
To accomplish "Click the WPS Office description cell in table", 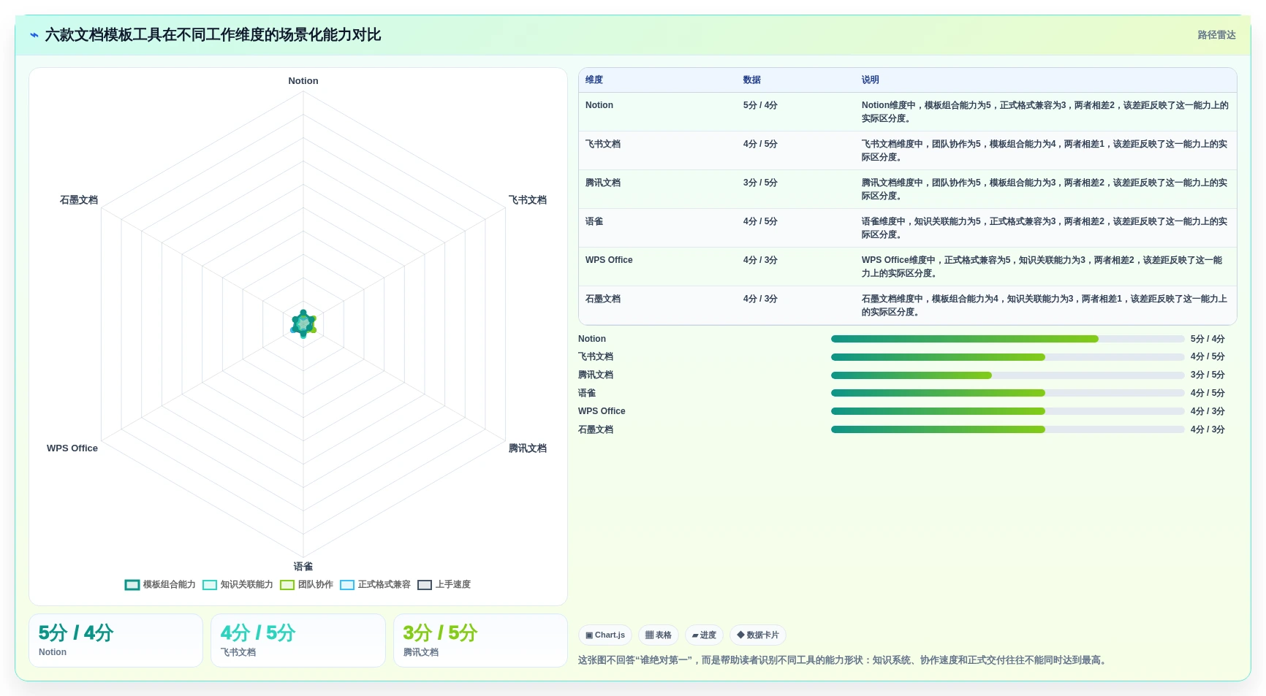I will [x=1045, y=267].
